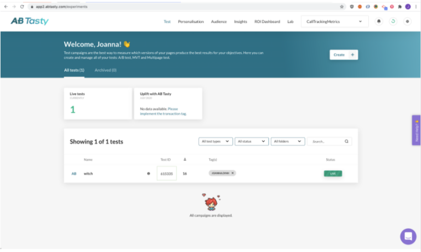421x252 pixels.
Task: Open the chat bubble widget
Action: pos(408,236)
